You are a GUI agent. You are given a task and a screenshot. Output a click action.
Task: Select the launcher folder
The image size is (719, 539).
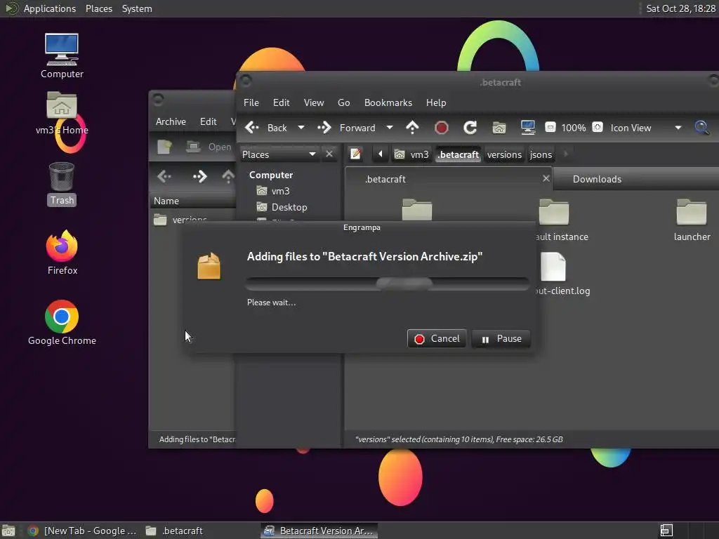coord(692,220)
